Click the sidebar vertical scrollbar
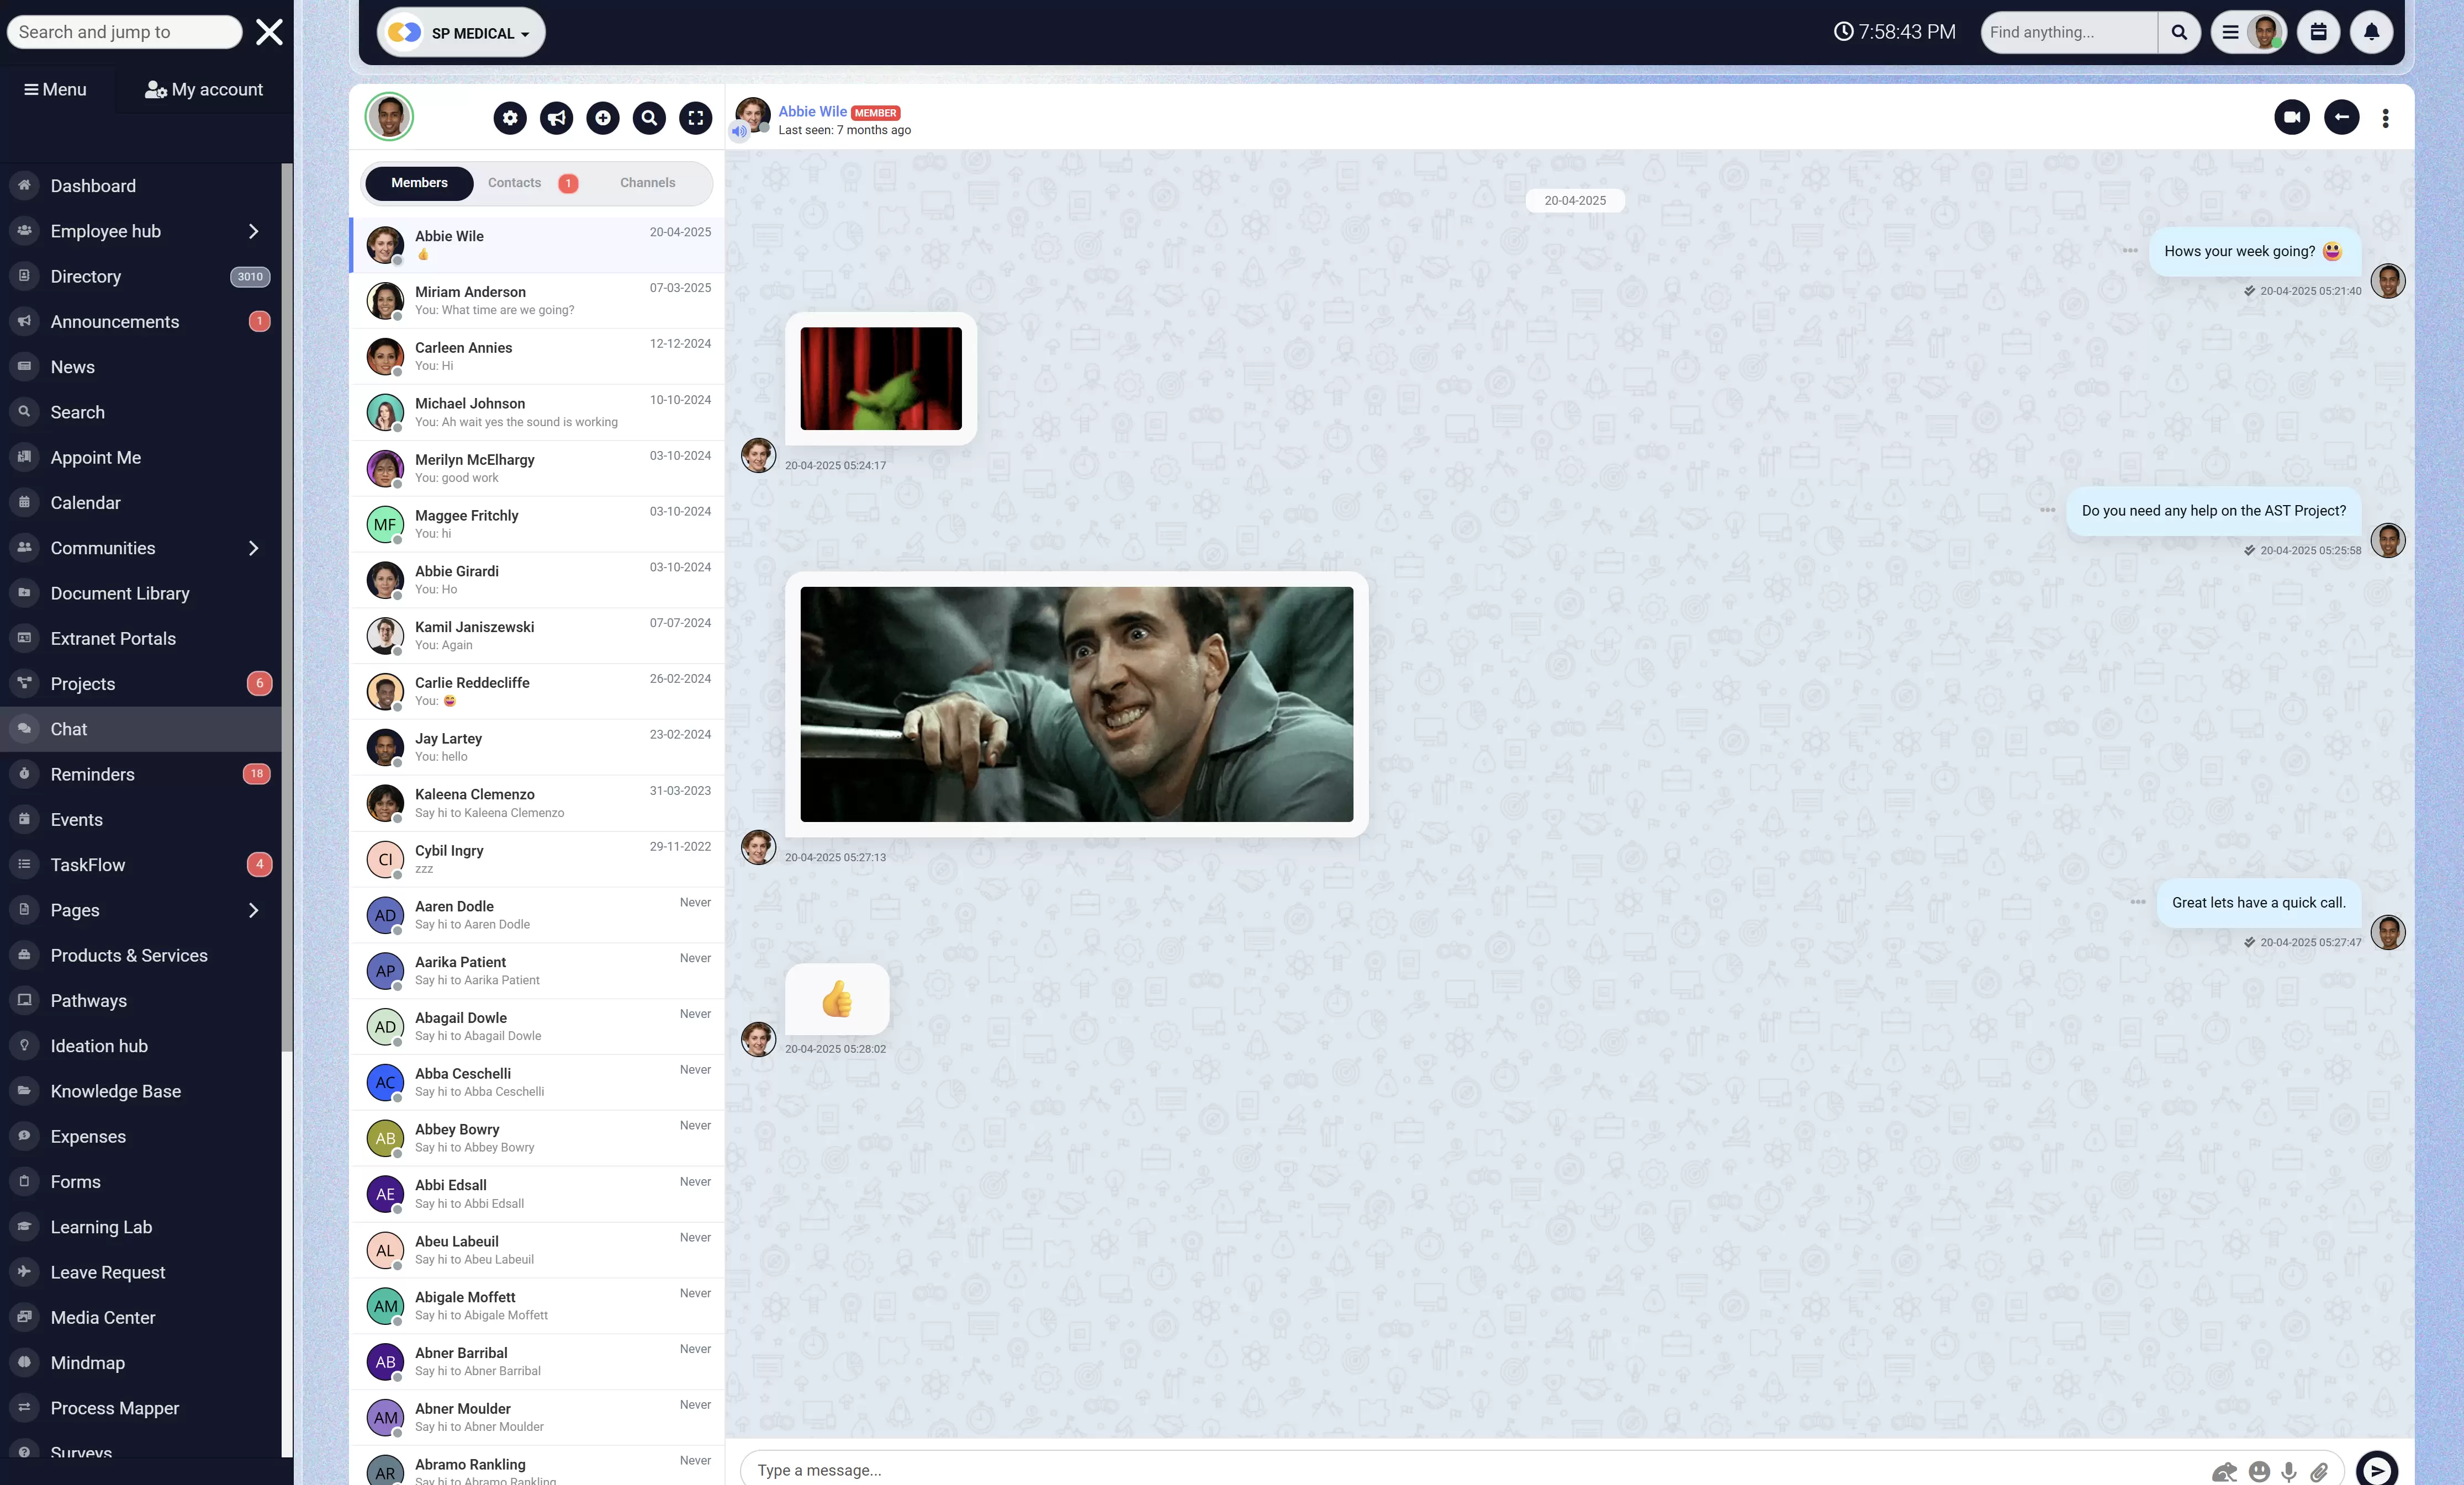This screenshot has height=1485, width=2464. pyautogui.click(x=287, y=600)
